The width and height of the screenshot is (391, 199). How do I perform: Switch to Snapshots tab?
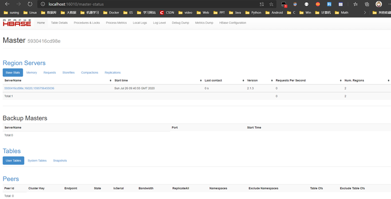(x=60, y=161)
